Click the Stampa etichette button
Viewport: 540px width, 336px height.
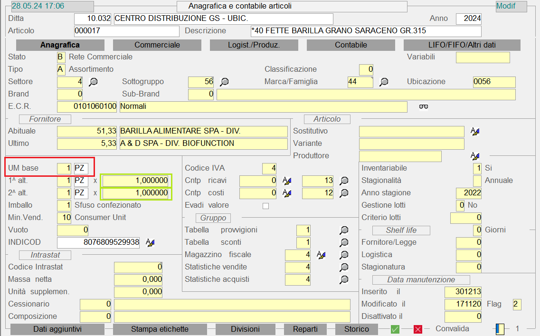click(x=160, y=329)
